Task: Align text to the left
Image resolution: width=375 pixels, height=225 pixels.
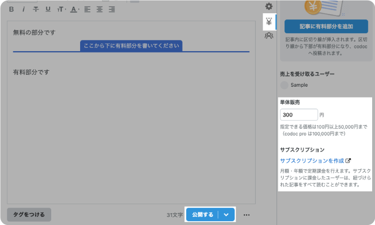Action: click(x=87, y=9)
